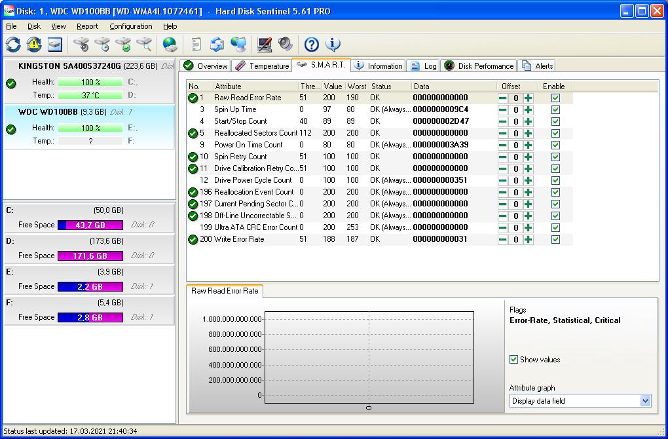Toggle Enable checkbox for Reallocated Sectors Count
The image size is (668, 439).
click(x=555, y=134)
